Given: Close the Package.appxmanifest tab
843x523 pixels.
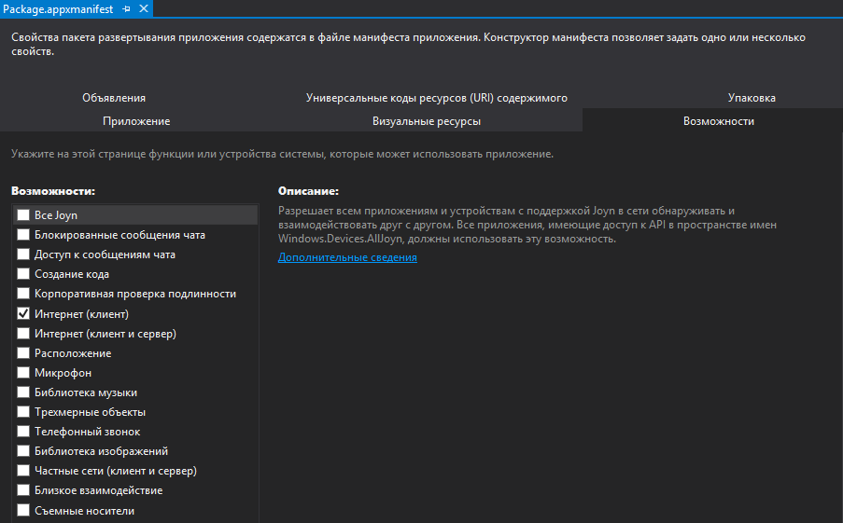Looking at the screenshot, I should point(143,8).
